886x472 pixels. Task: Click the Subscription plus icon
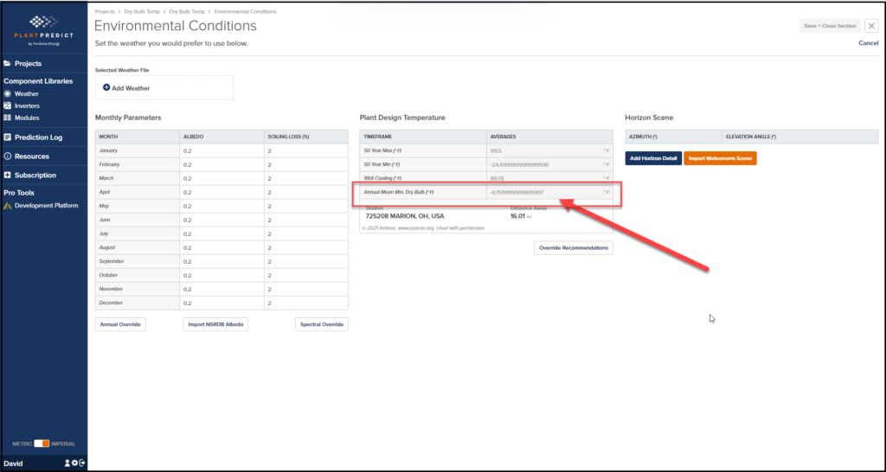tap(7, 175)
